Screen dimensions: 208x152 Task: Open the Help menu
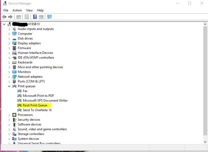point(40,10)
